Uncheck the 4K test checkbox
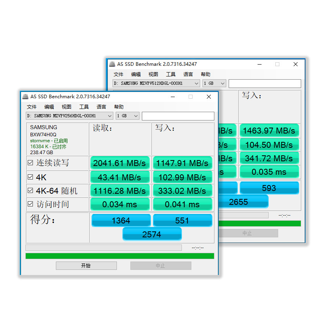Screen dimensions: 317x317 (x=31, y=177)
